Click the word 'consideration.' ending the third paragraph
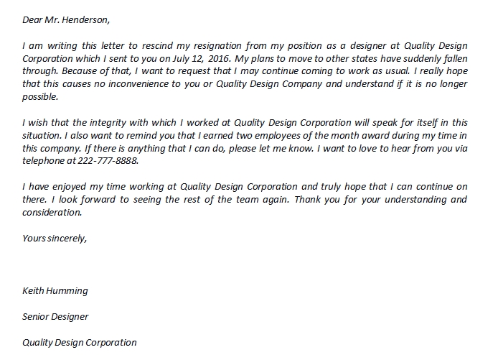 52,212
